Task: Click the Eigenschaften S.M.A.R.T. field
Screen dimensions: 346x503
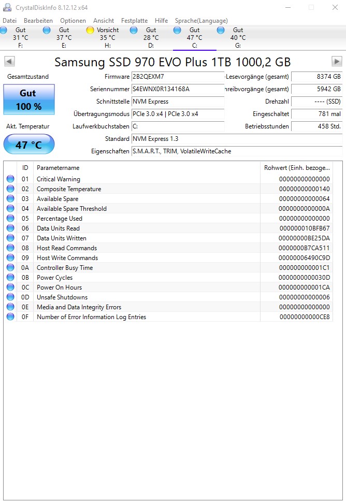Action: coord(237,151)
